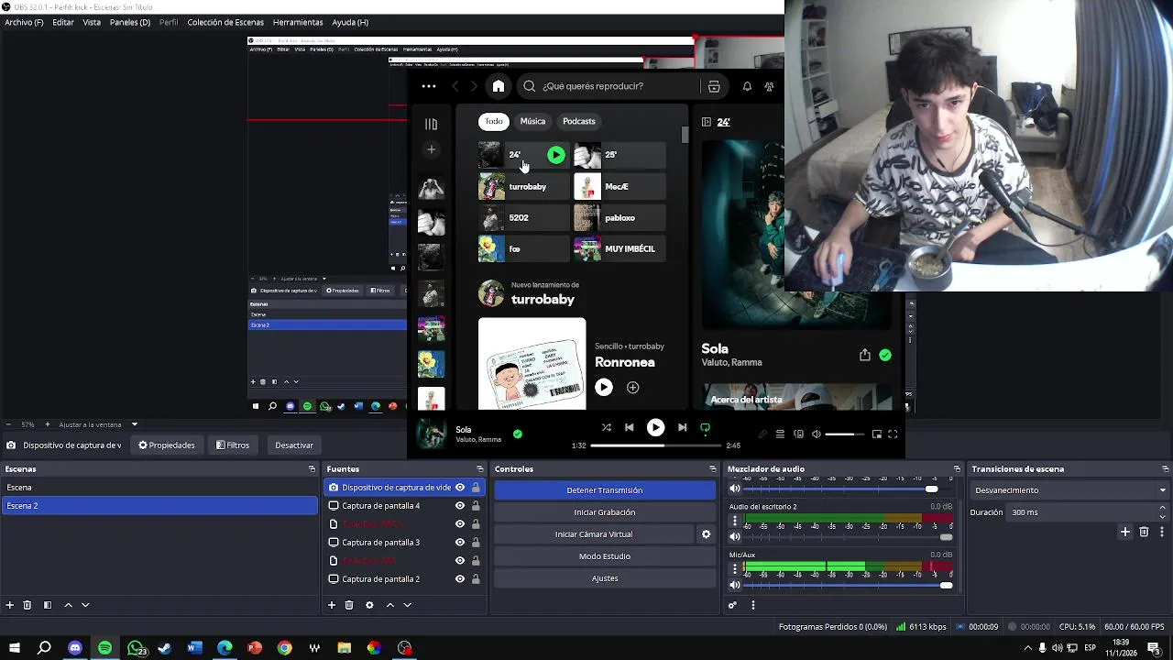The height and width of the screenshot is (660, 1173).
Task: Open the Colección de Escenas menu
Action: (x=225, y=22)
